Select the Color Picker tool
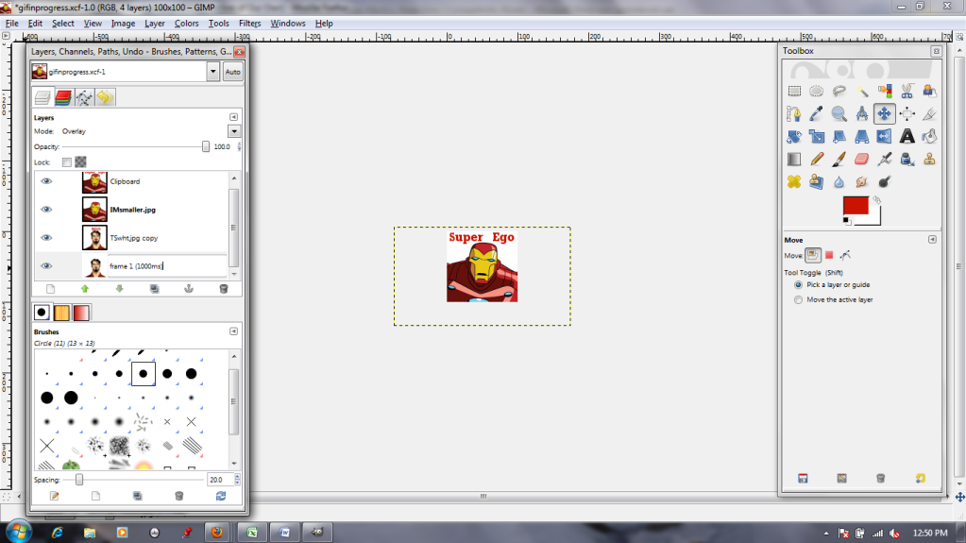The image size is (966, 543). pyautogui.click(x=816, y=114)
